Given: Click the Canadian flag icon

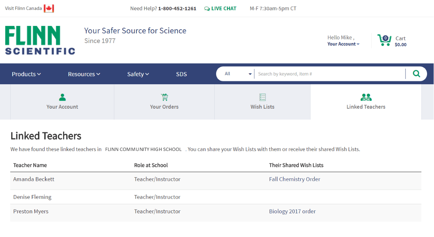Looking at the screenshot, I should coord(49,8).
